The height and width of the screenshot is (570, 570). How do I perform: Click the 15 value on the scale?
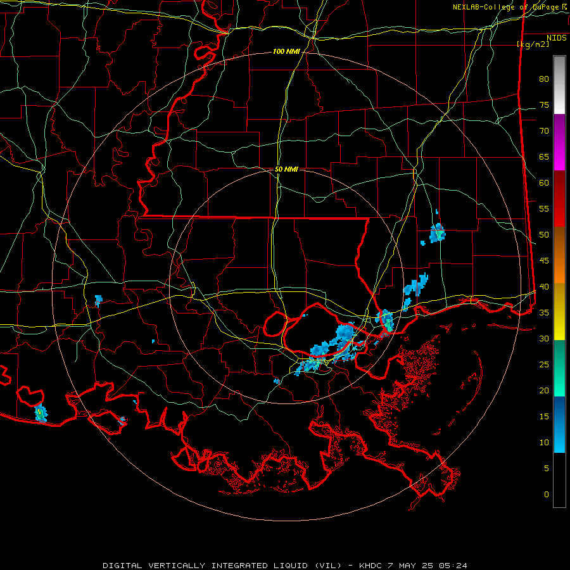coord(544,416)
